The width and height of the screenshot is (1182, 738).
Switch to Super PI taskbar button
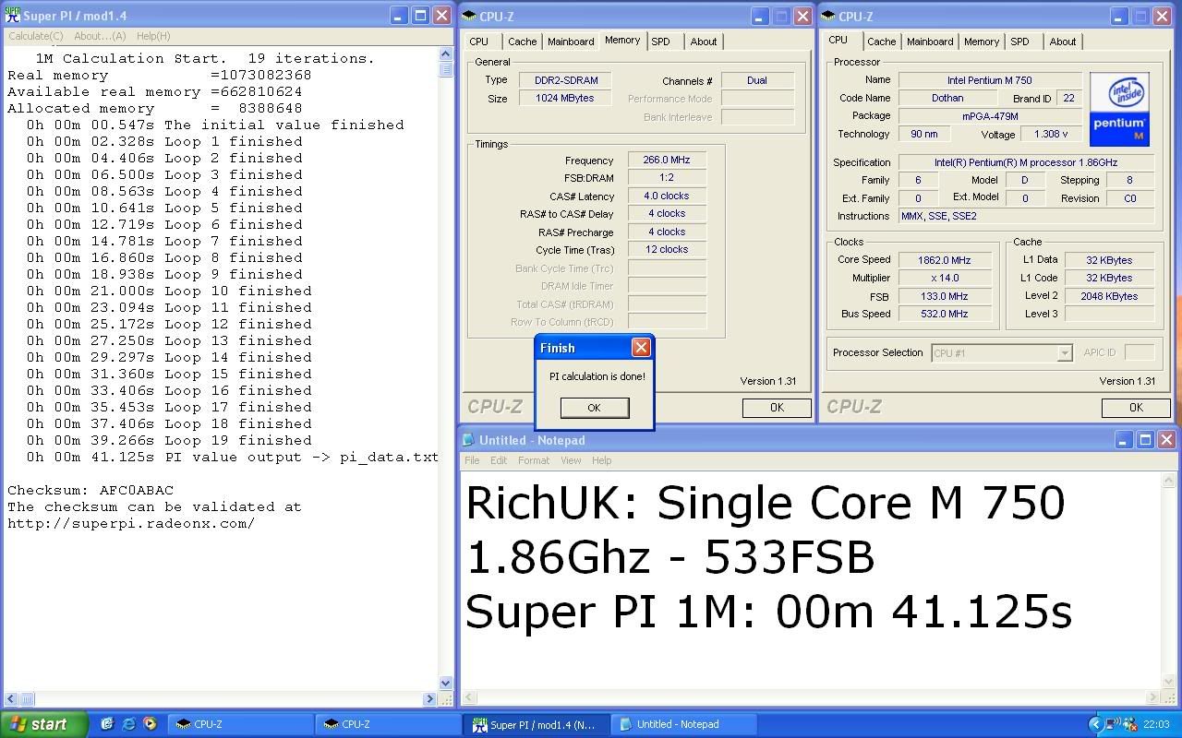(536, 724)
